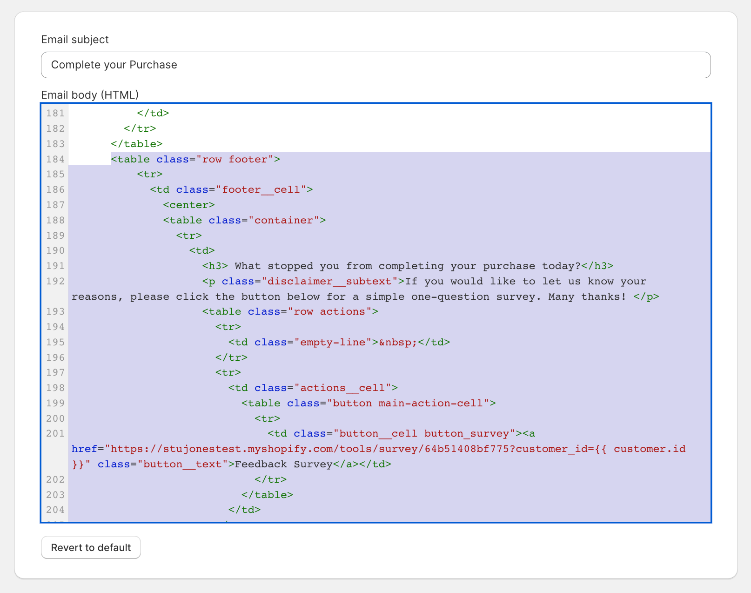751x593 pixels.
Task: Click 'button__cell button_survey' class value
Action: pyautogui.click(x=424, y=433)
